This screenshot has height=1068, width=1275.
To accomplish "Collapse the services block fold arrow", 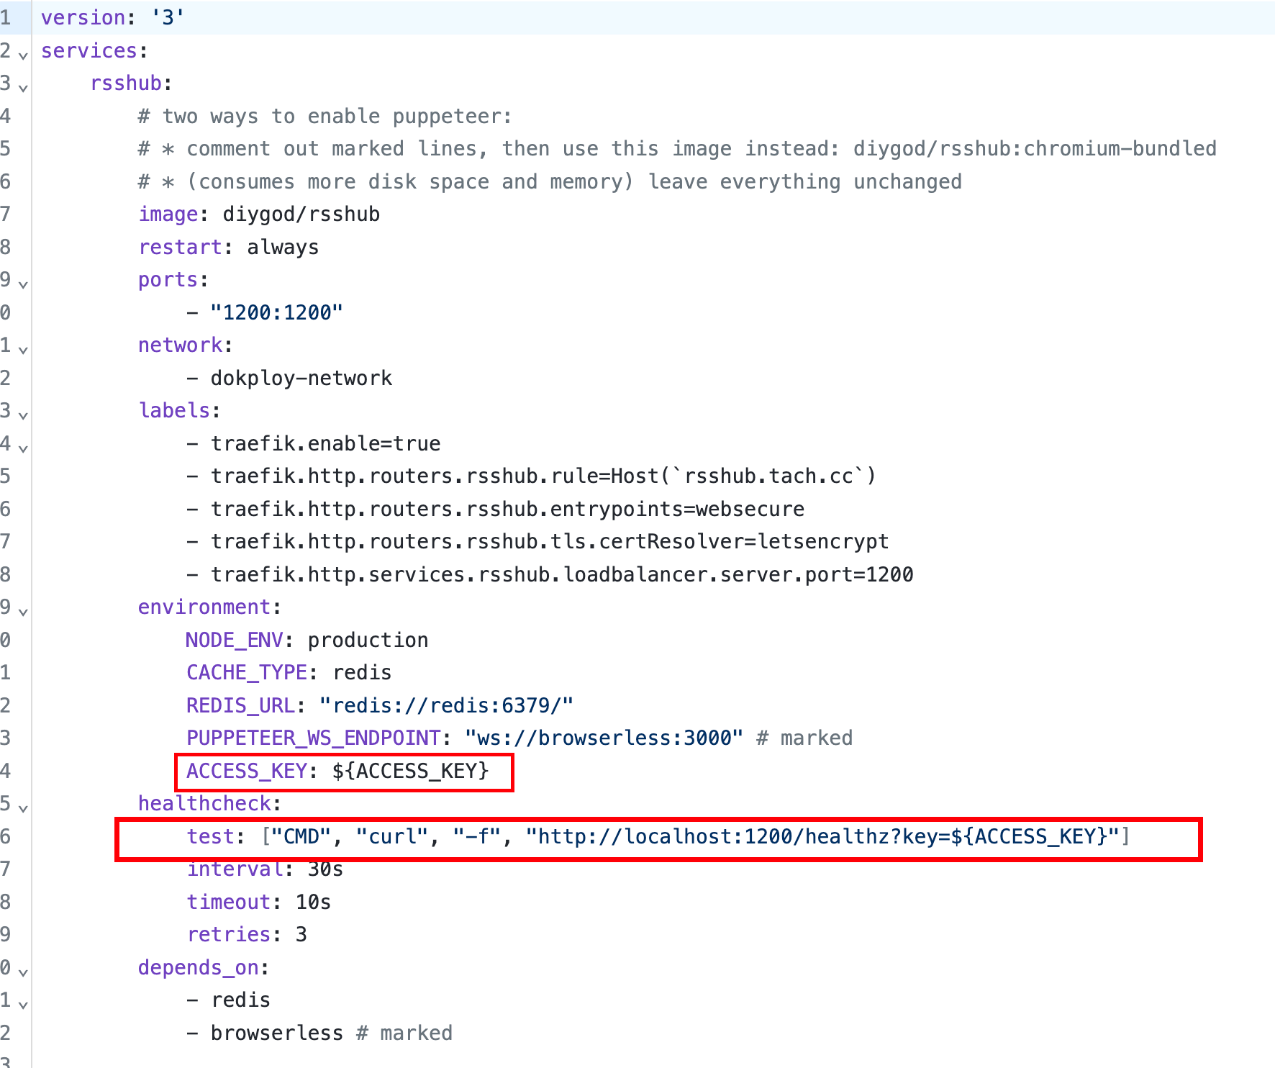I will point(23,55).
